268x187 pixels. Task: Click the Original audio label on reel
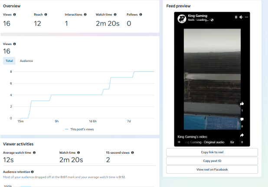pos(214,142)
